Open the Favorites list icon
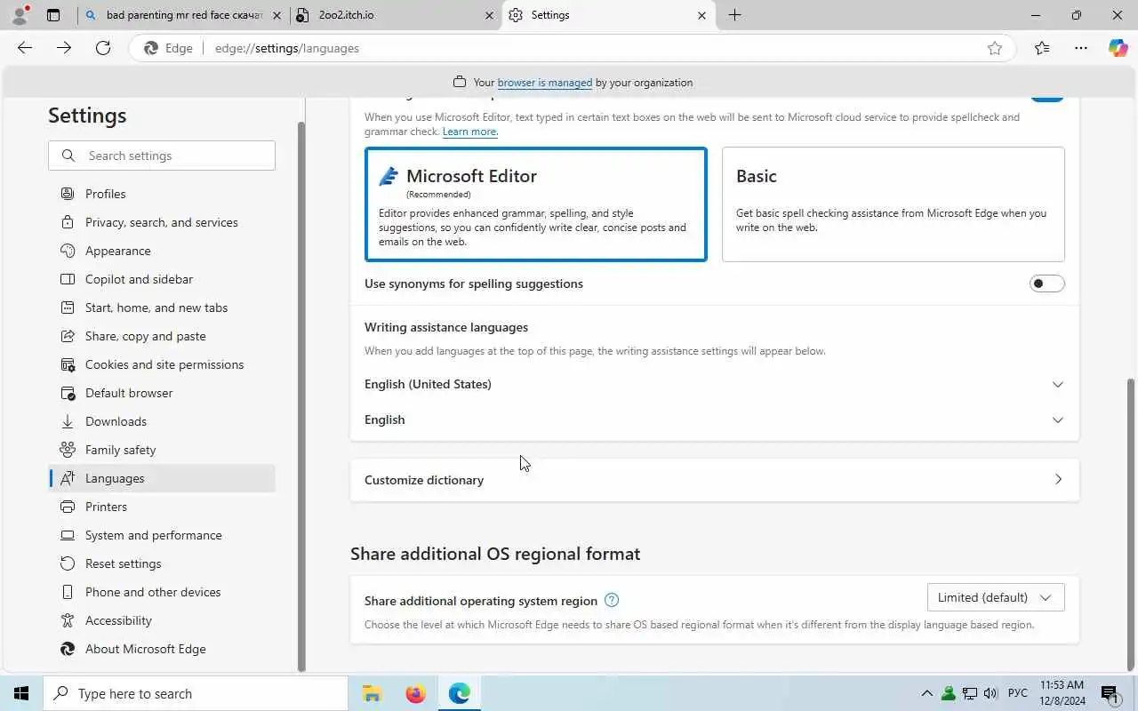This screenshot has height=711, width=1138. (x=1042, y=48)
